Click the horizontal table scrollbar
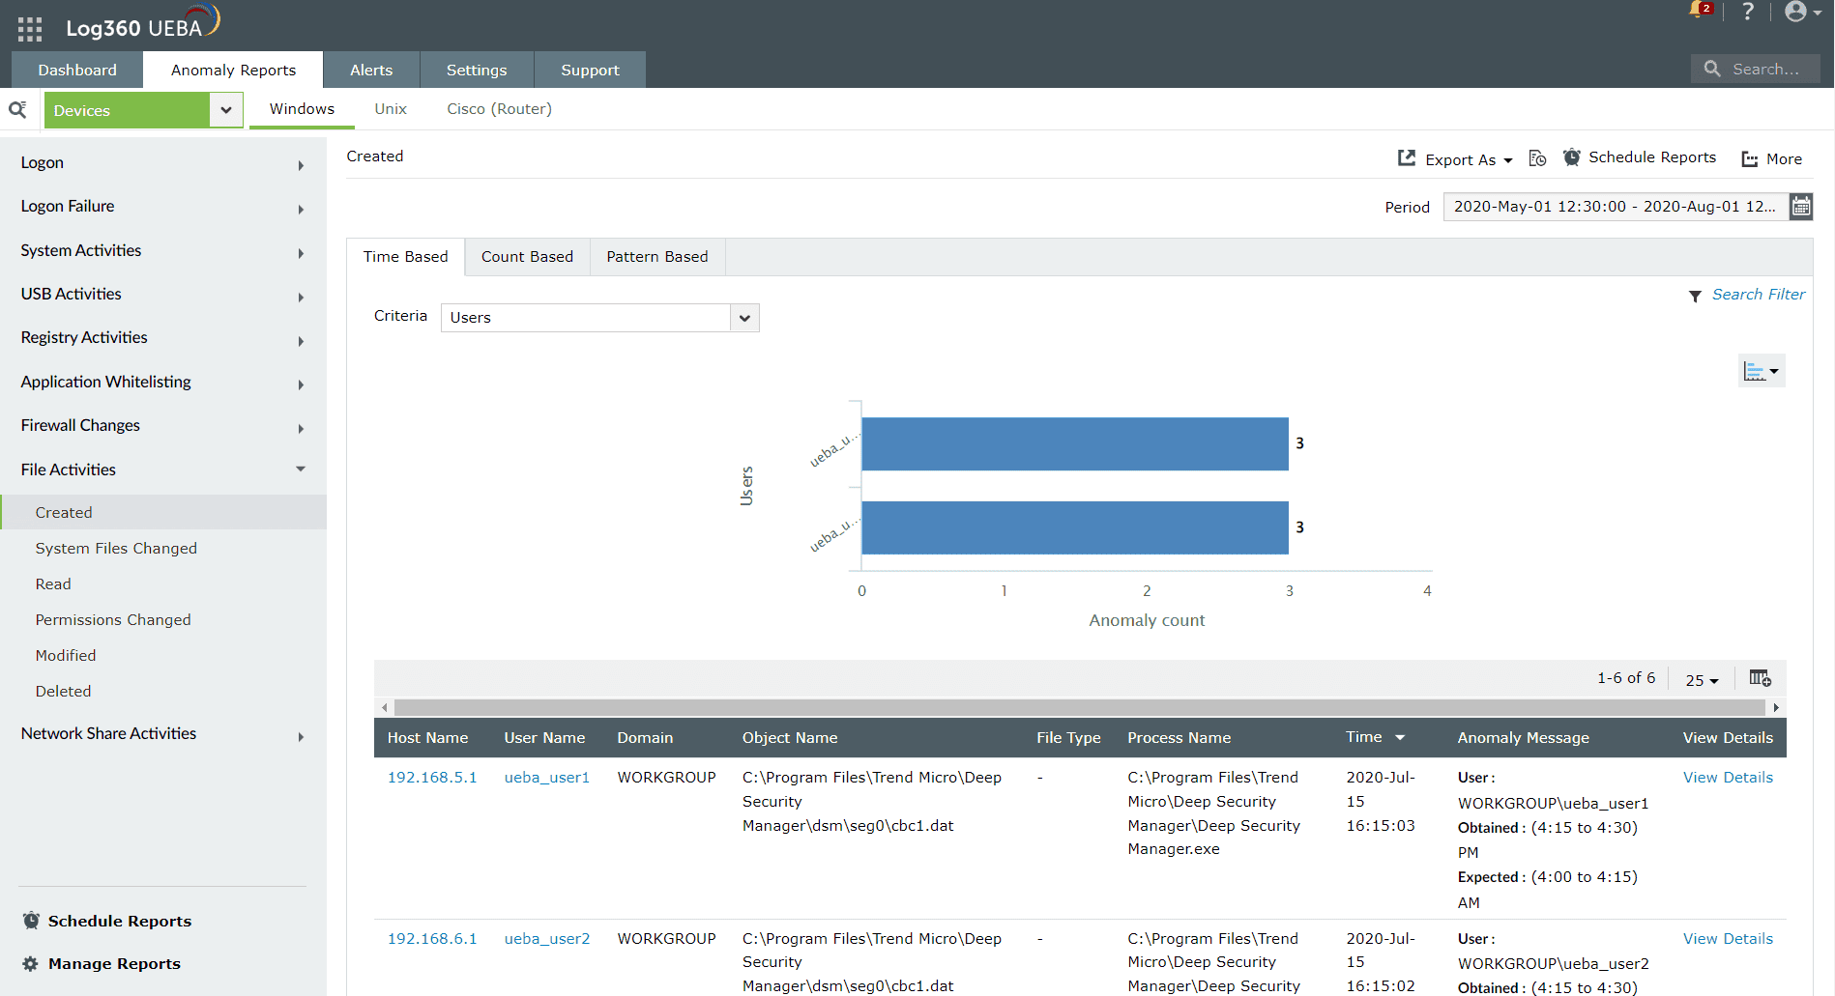1835x996 pixels. click(x=1079, y=707)
